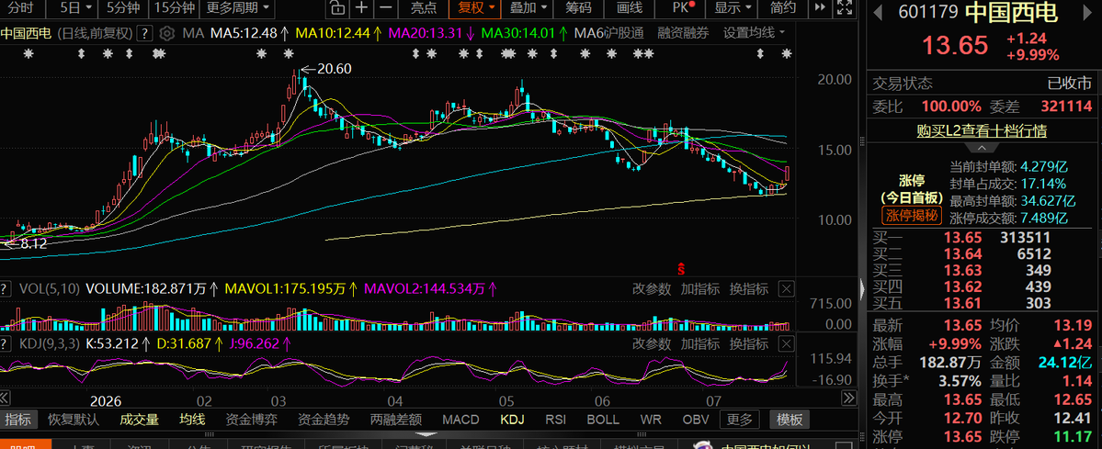This screenshot has width=1102, height=449.
Task: Select RSI indicator
Action: pos(555,421)
